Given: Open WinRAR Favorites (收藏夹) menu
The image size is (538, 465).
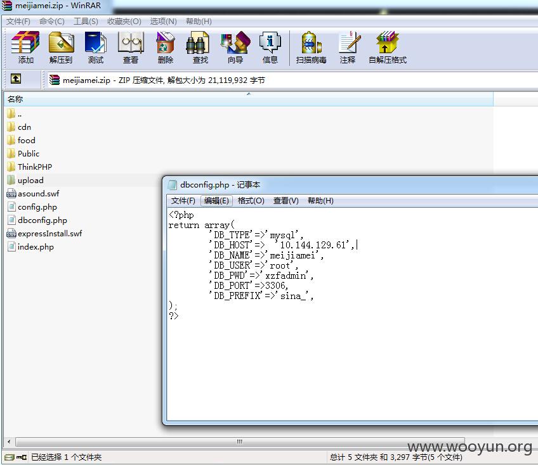Looking at the screenshot, I should [x=124, y=22].
